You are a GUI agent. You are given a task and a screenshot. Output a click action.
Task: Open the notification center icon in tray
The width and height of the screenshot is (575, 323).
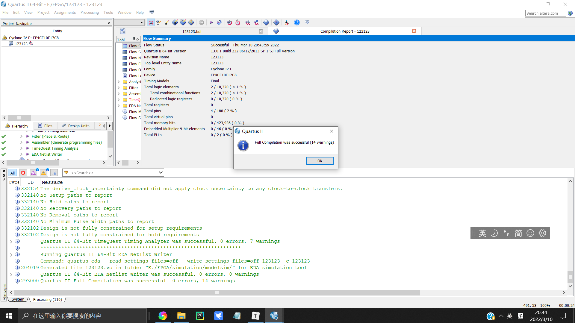563,316
